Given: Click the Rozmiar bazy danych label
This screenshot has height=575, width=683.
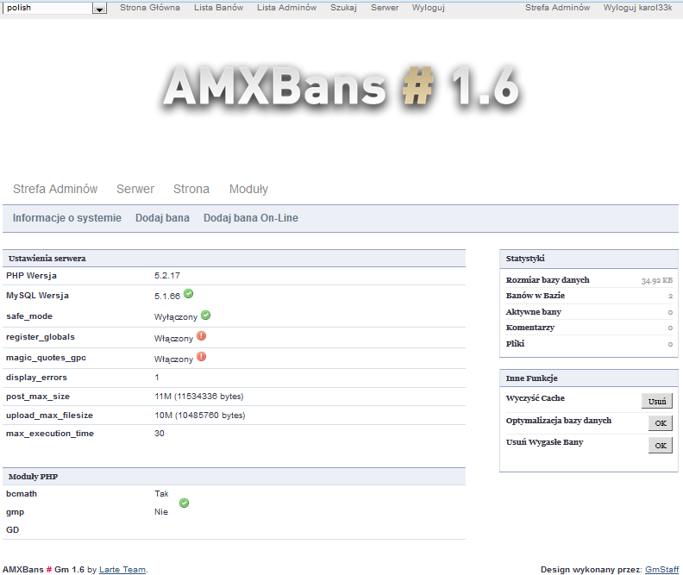Looking at the screenshot, I should [x=548, y=280].
